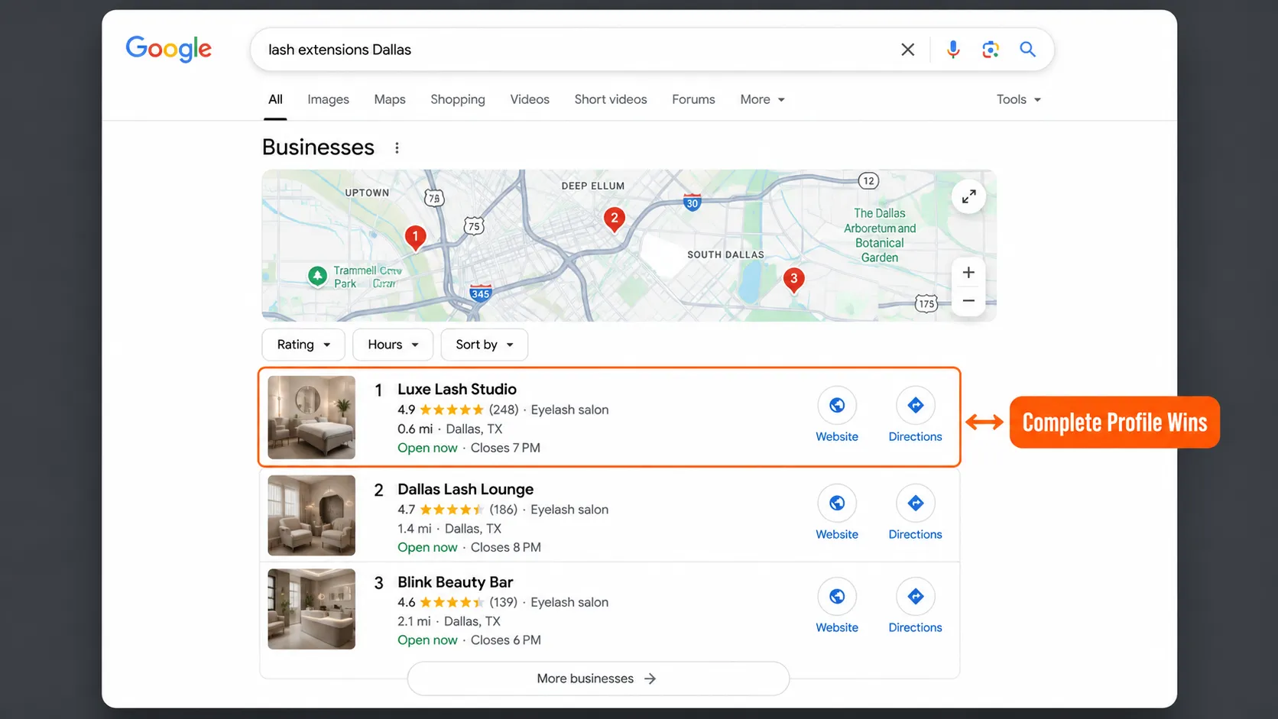Screen dimensions: 1278x719
Task: Switch to the Shopping tab
Action: (x=458, y=99)
